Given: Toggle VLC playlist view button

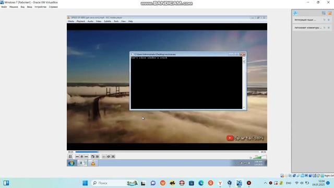Looking at the screenshot, I should [x=104, y=157].
